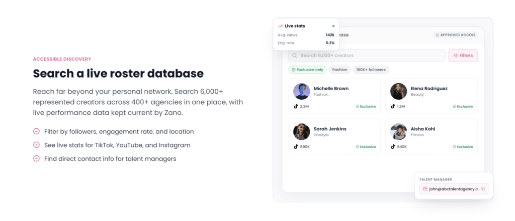515x221 pixels.
Task: Click Exclusive badge on Aisha Kohl card
Action: point(463,147)
